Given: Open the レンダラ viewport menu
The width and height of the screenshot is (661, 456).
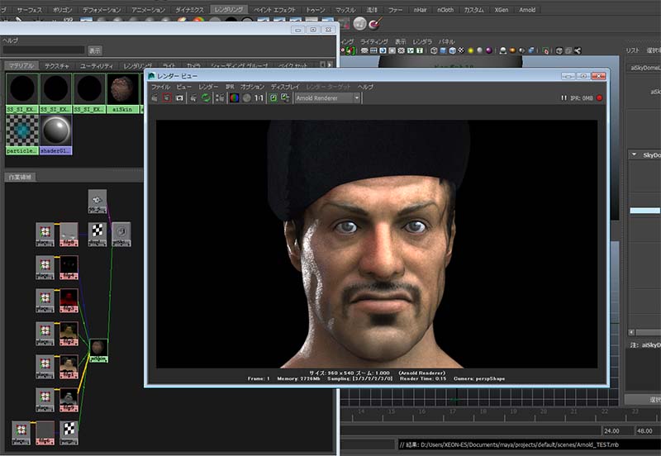Looking at the screenshot, I should click(422, 41).
